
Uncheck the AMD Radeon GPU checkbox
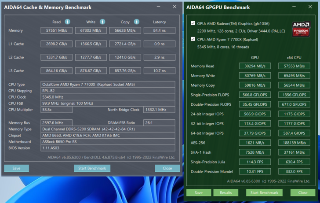click(x=193, y=23)
